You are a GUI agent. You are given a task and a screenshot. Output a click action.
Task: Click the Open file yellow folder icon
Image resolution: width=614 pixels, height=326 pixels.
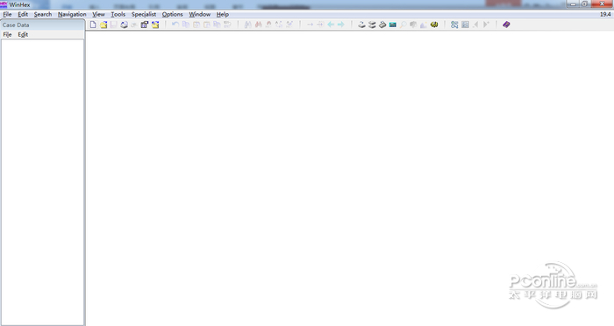point(104,25)
